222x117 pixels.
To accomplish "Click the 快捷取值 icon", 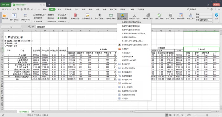I will pyautogui.click(x=181, y=15).
